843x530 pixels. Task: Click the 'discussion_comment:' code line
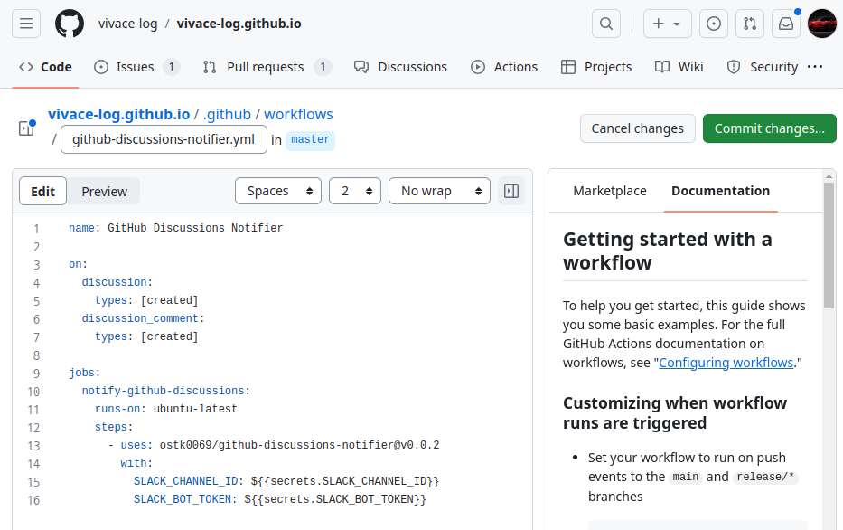pyautogui.click(x=143, y=318)
